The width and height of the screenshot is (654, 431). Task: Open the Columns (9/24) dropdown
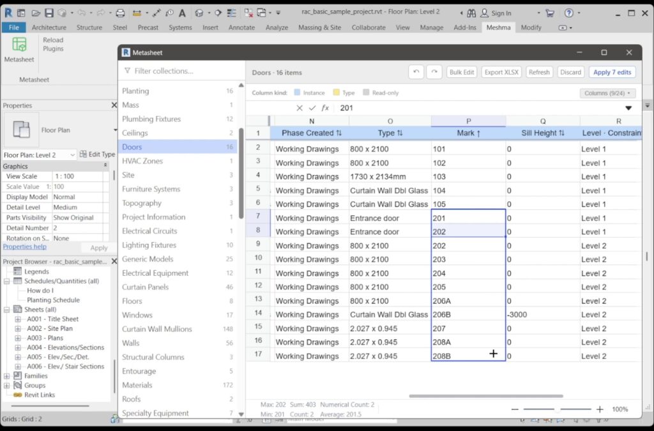[607, 93]
